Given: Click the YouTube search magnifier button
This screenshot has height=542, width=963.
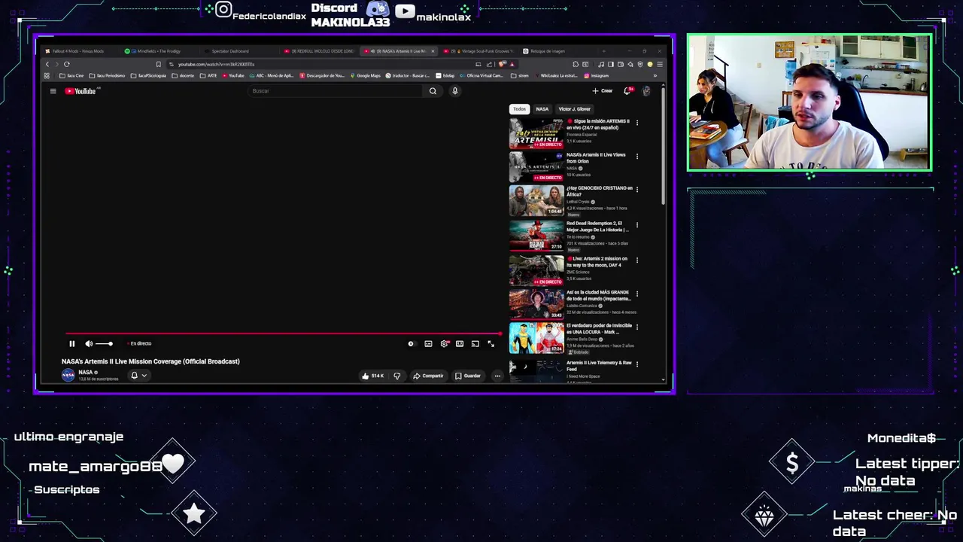Looking at the screenshot, I should (433, 91).
